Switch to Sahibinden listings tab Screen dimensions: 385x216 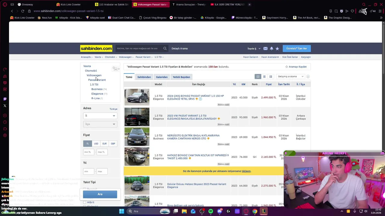144,77
